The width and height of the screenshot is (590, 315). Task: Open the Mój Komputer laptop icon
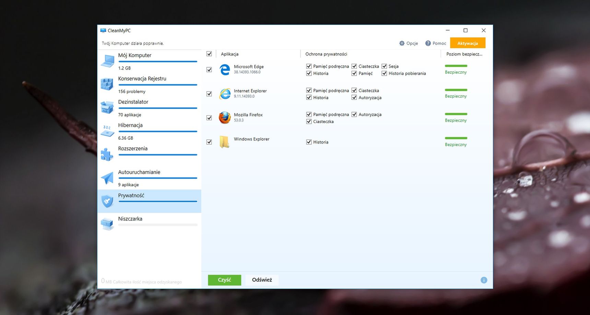(108, 61)
